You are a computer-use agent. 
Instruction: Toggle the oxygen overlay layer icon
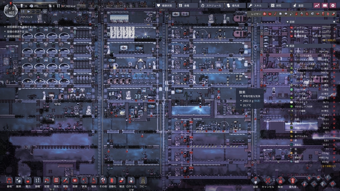pos(264,14)
